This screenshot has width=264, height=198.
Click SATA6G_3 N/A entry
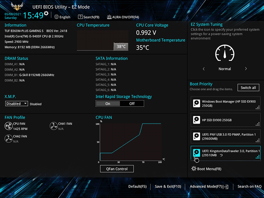106,74
